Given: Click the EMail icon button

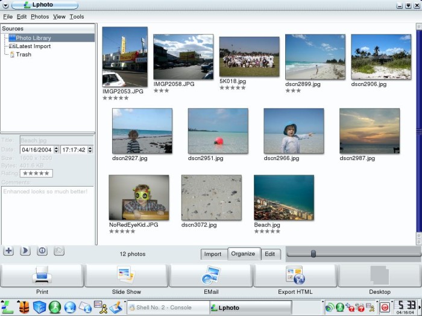Looking at the screenshot, I should (x=211, y=275).
